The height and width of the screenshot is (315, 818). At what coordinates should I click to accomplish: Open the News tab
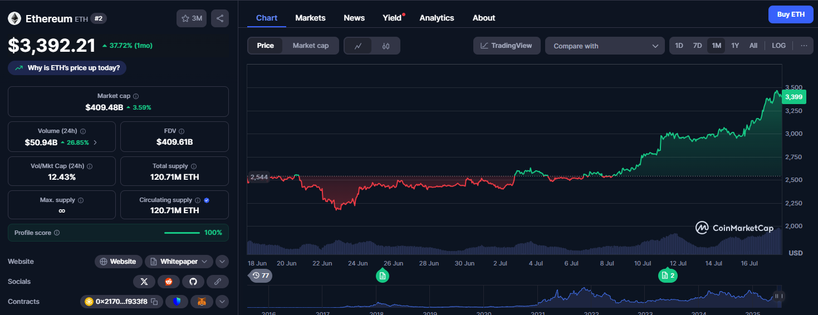click(354, 18)
